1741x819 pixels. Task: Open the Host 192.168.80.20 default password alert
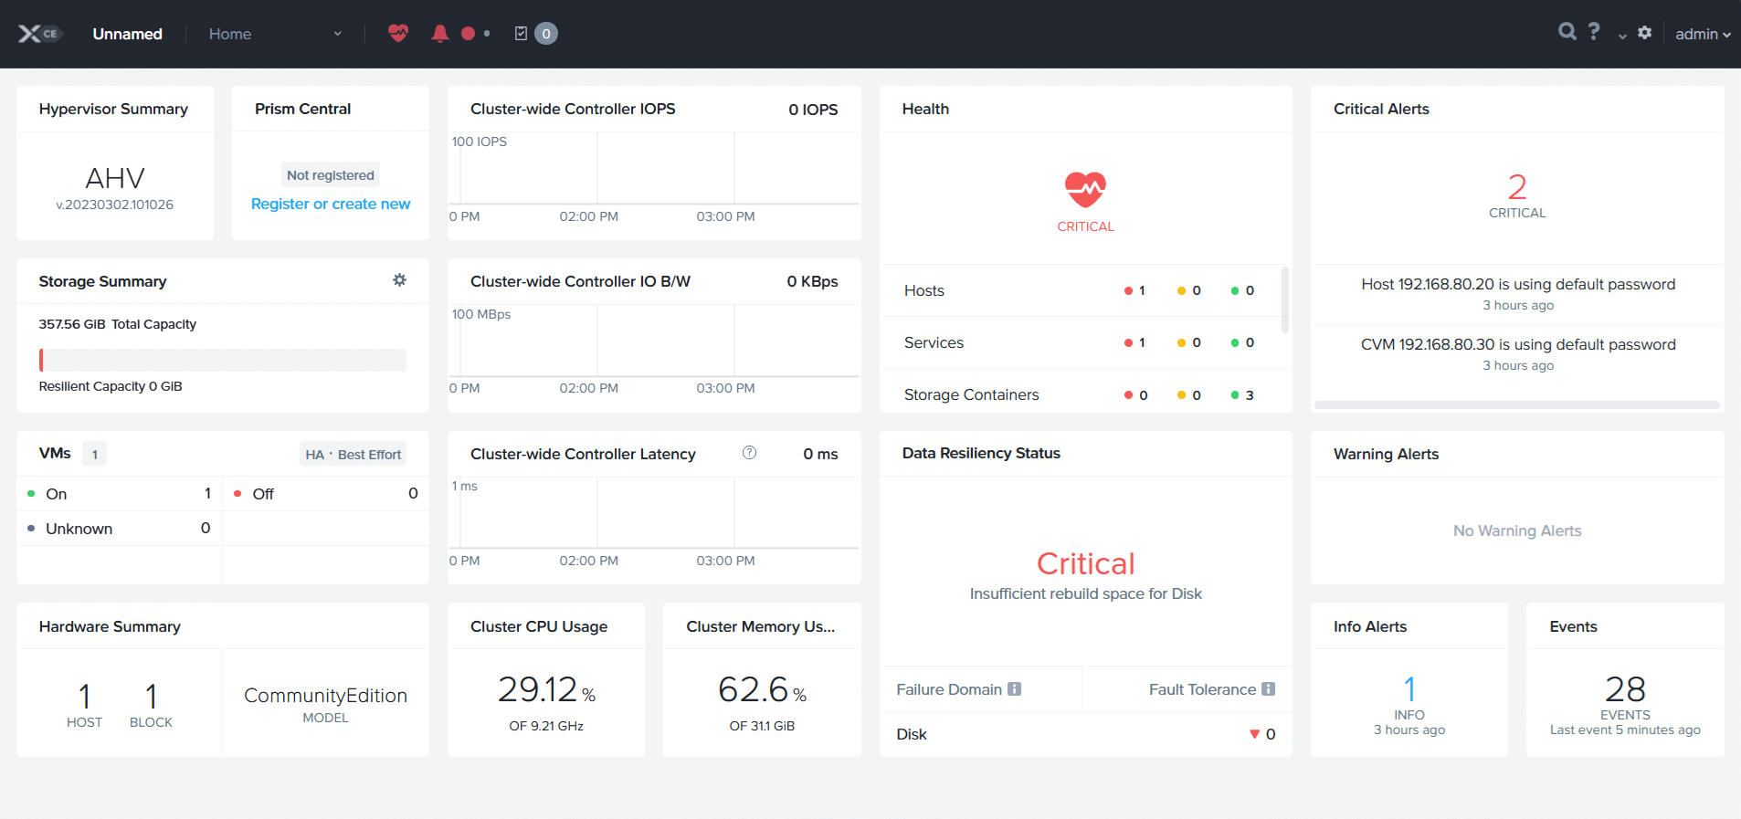tap(1517, 285)
